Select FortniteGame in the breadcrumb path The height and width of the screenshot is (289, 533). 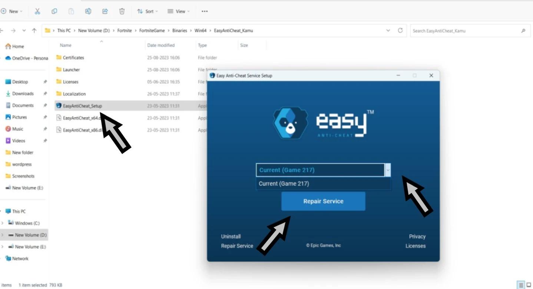click(x=152, y=31)
